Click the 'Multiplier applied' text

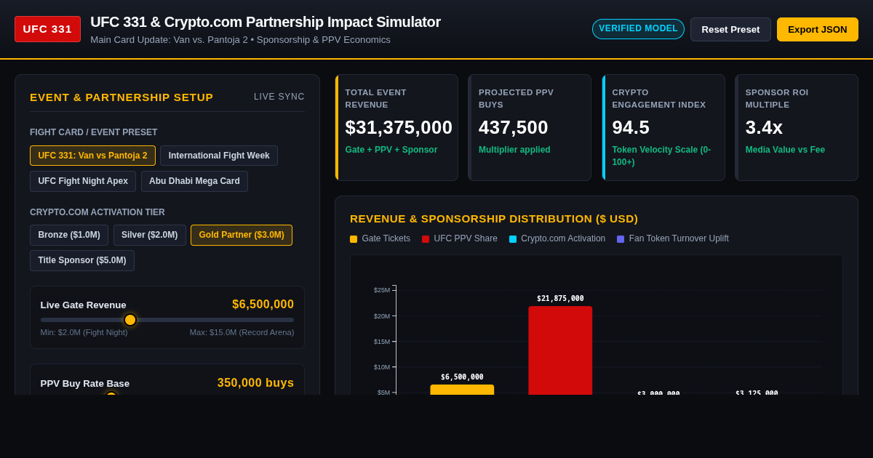[514, 150]
